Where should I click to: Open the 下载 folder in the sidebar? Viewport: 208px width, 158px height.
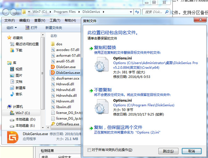[x=16, y=50]
